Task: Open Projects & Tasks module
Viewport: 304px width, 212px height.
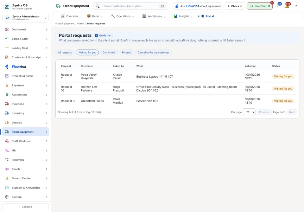Action: pos(26,76)
